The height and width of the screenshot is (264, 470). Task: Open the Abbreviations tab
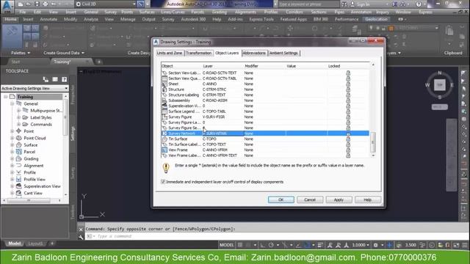pyautogui.click(x=254, y=53)
